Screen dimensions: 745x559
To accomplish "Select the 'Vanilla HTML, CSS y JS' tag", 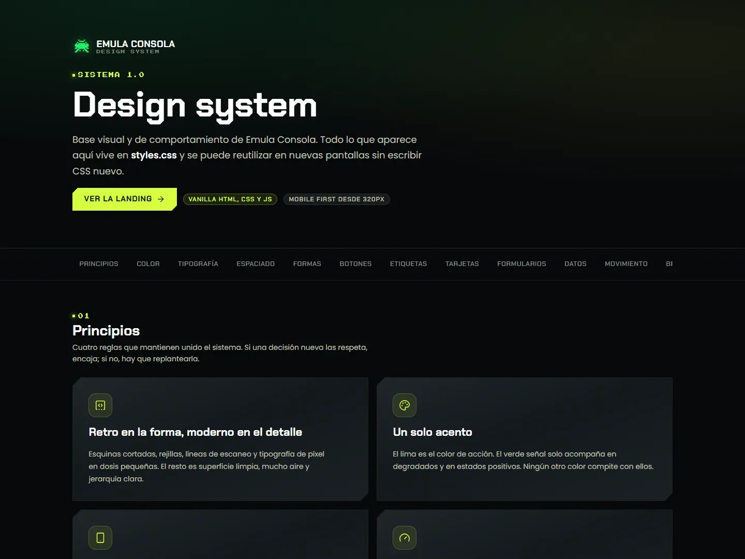I will (230, 199).
